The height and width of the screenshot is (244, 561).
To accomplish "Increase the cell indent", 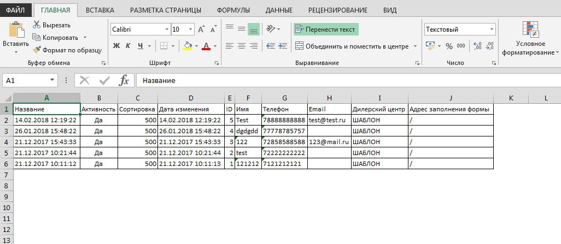I will pyautogui.click(x=283, y=46).
